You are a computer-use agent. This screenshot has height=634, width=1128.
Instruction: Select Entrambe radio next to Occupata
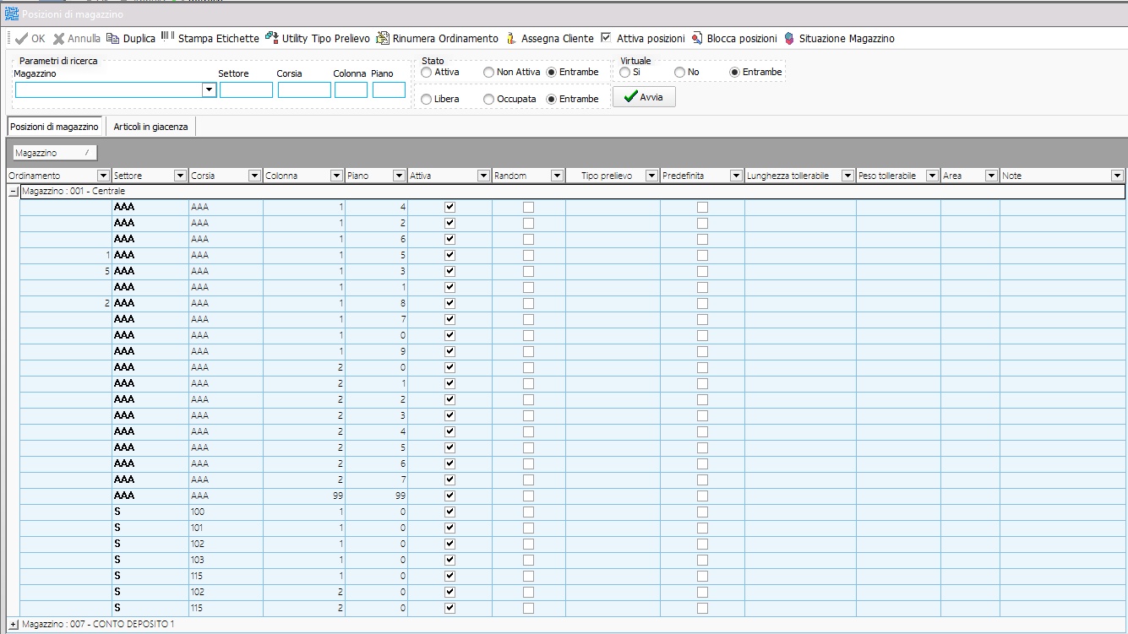[552, 100]
